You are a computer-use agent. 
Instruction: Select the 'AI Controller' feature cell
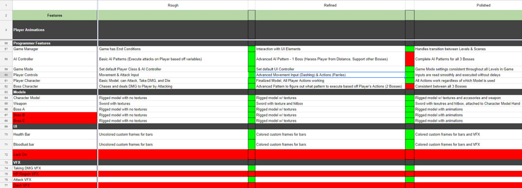coord(55,59)
